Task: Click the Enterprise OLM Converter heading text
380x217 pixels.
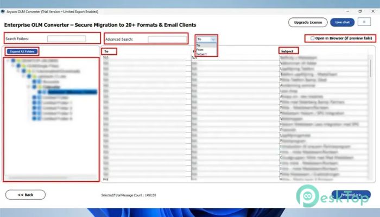Action: 100,25
